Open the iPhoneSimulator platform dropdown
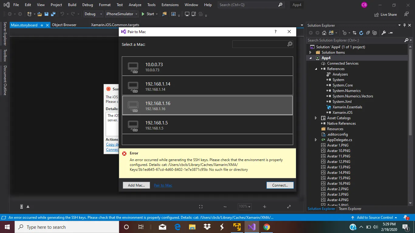The image size is (415, 233). pyautogui.click(x=122, y=14)
